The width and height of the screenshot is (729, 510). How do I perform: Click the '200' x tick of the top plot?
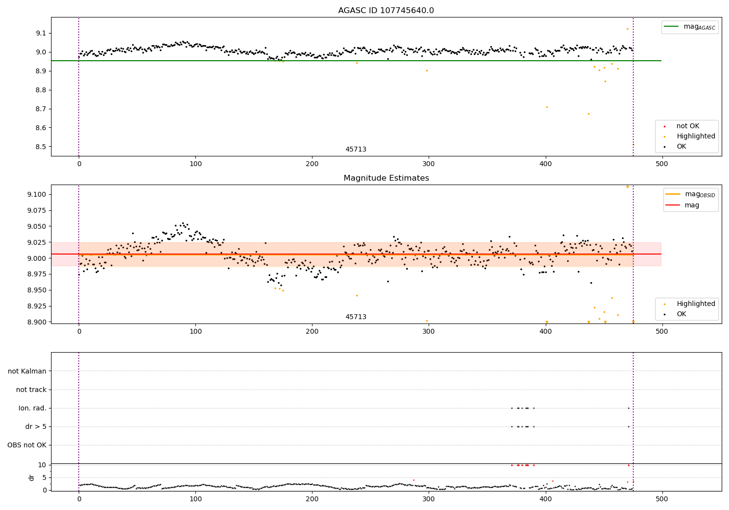coord(312,164)
